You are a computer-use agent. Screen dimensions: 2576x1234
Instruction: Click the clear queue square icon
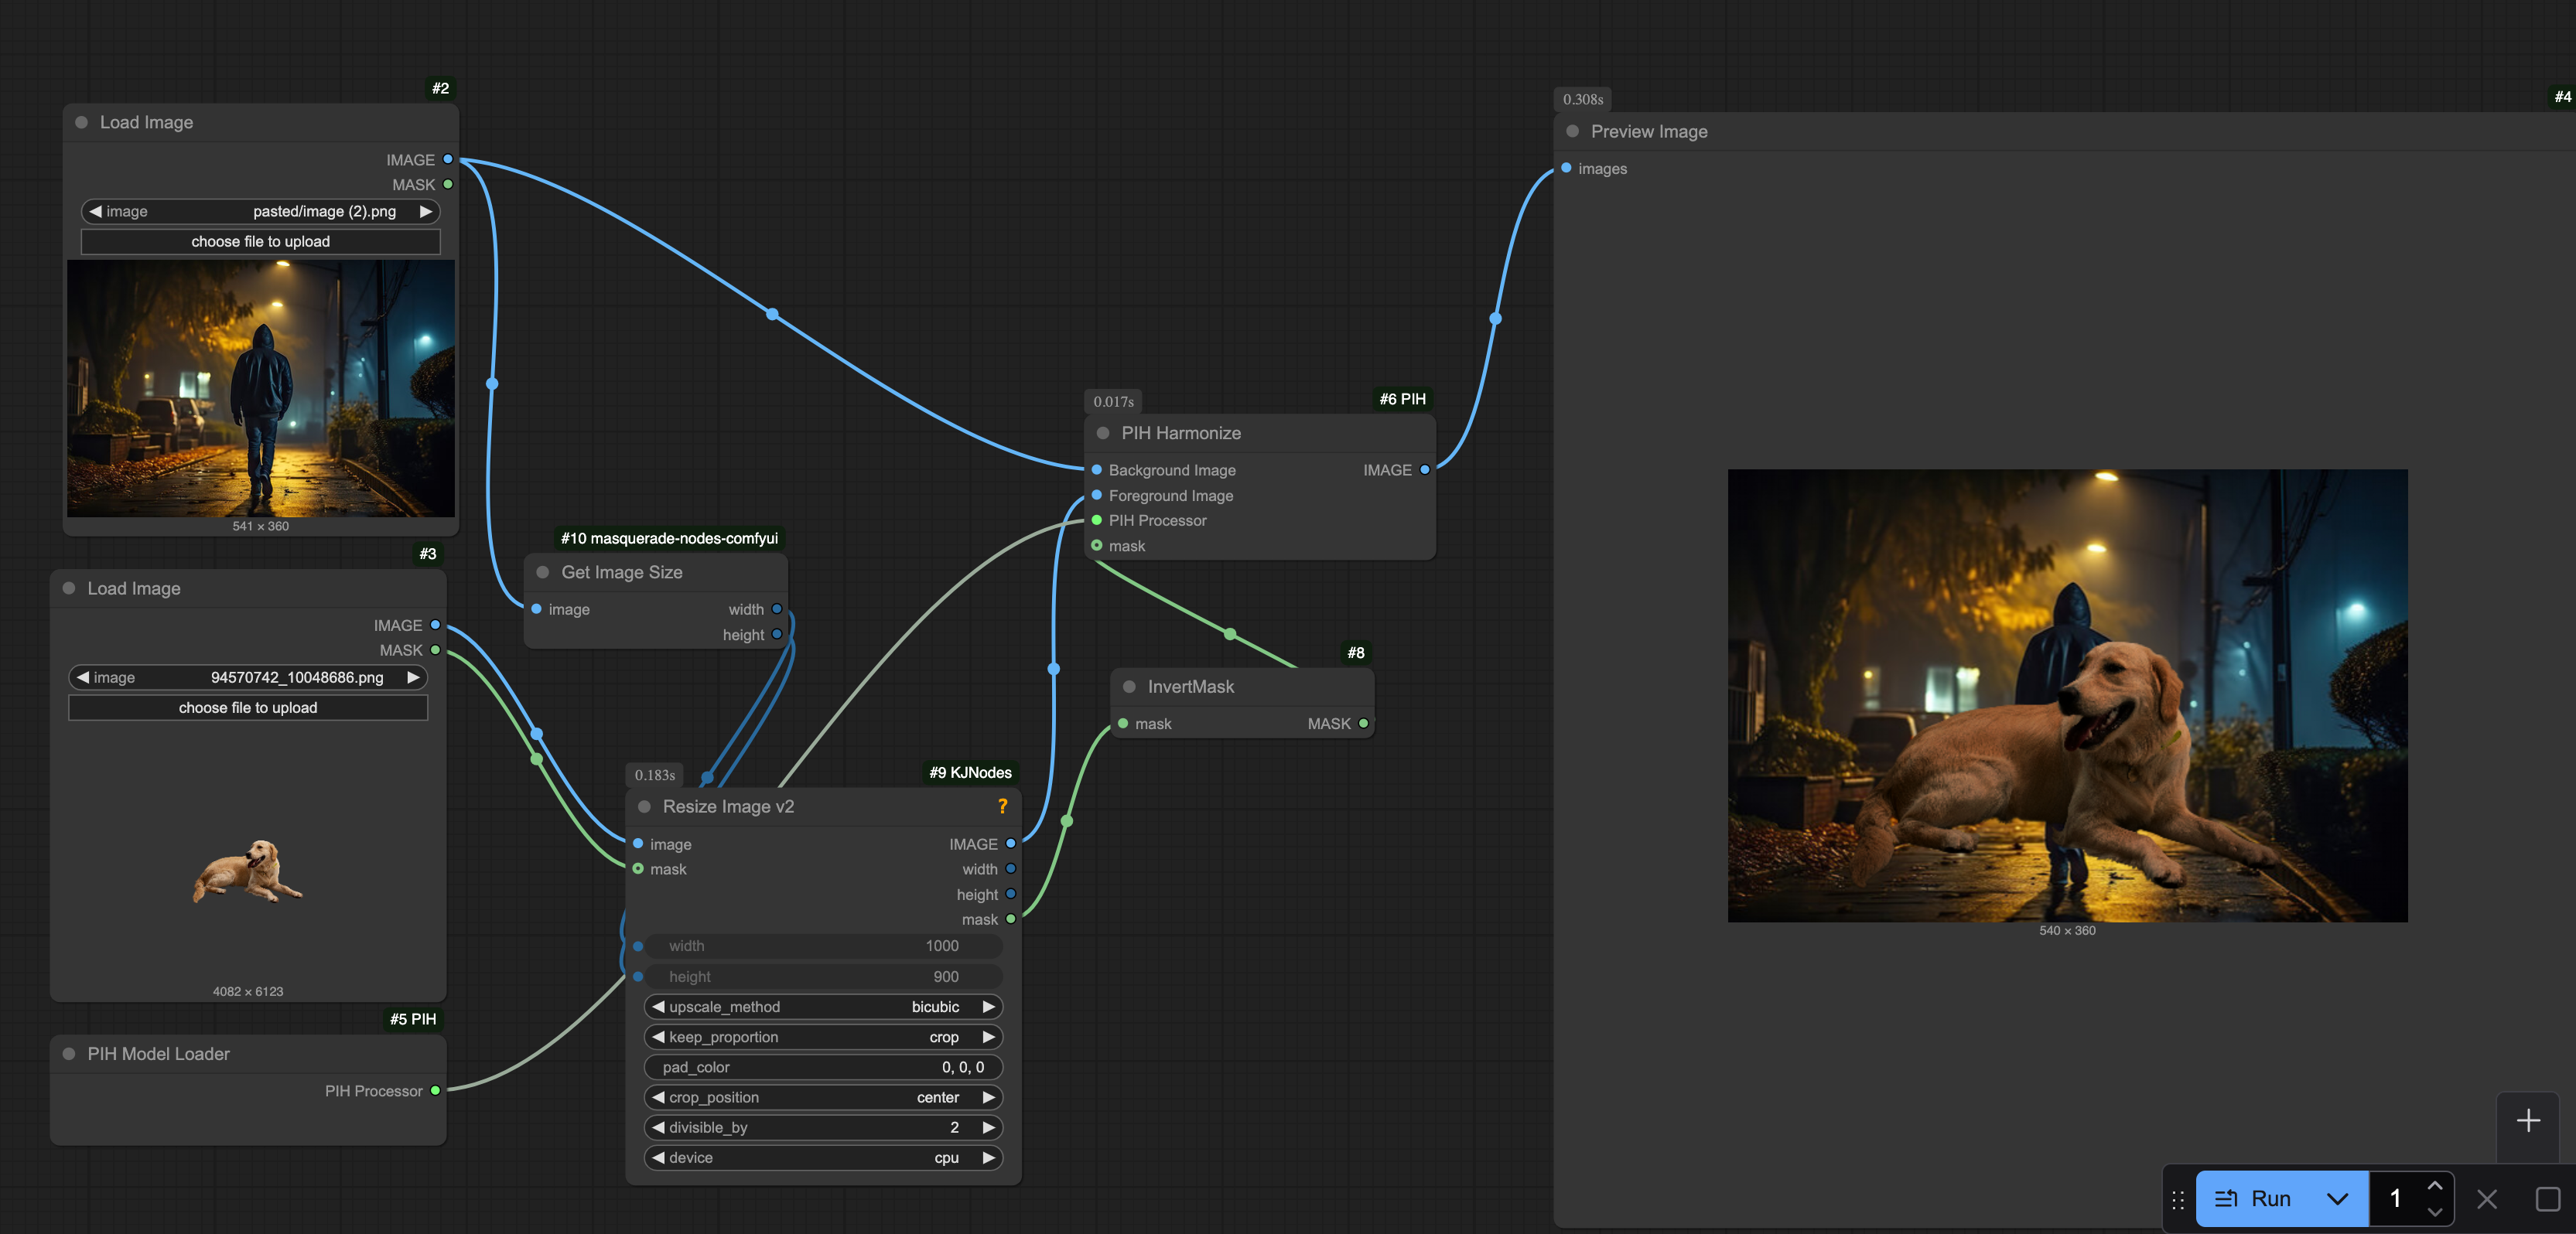pyautogui.click(x=2548, y=1198)
